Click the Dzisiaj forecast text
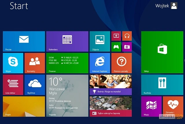185x124 pixels. click(x=52, y=98)
